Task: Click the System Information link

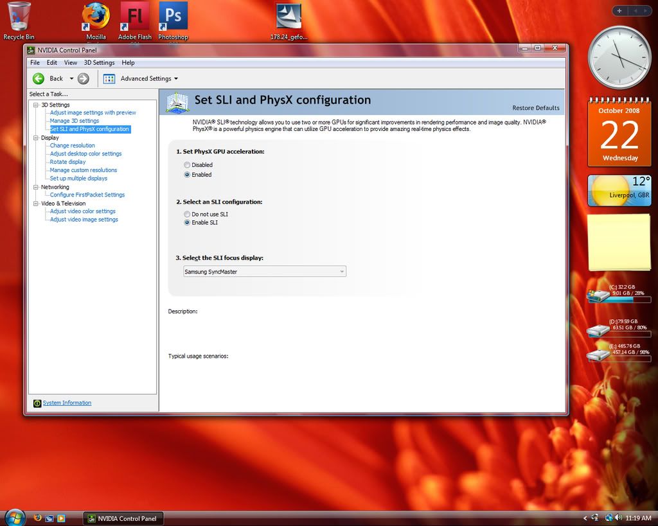Action: [x=67, y=403]
